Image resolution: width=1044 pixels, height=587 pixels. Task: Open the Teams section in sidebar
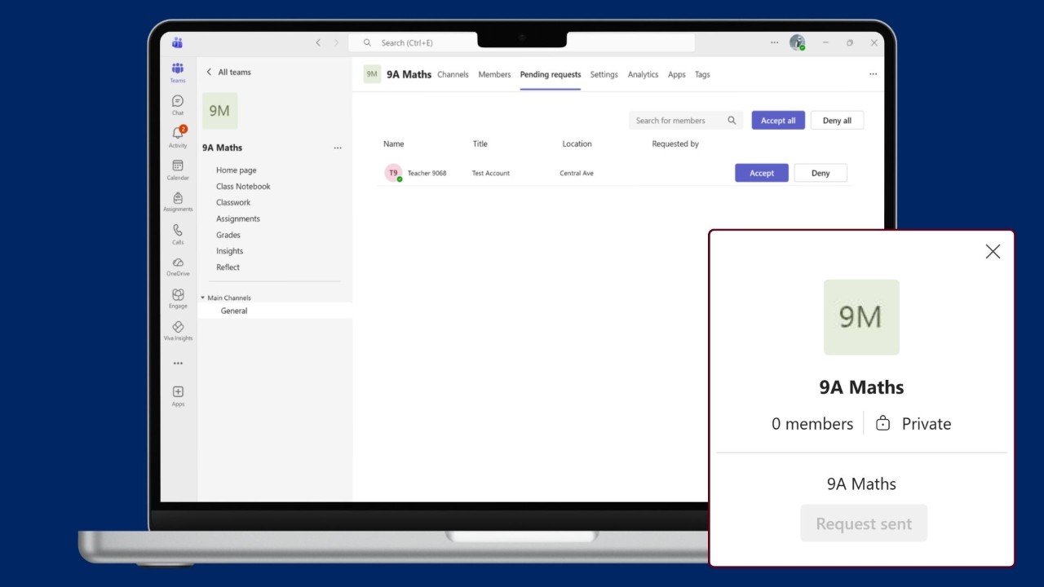(x=177, y=72)
